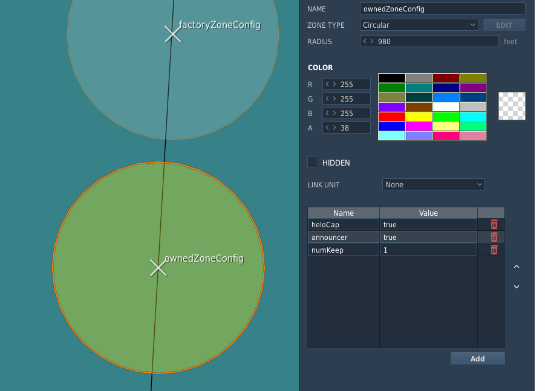This screenshot has height=391, width=548.
Task: Increase alpha value arrow
Action: coord(334,128)
